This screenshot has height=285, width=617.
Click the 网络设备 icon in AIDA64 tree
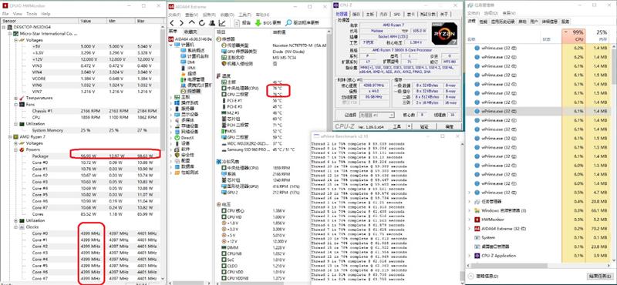[177, 132]
